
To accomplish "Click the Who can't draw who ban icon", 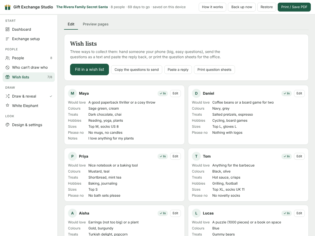I will 7,67.
